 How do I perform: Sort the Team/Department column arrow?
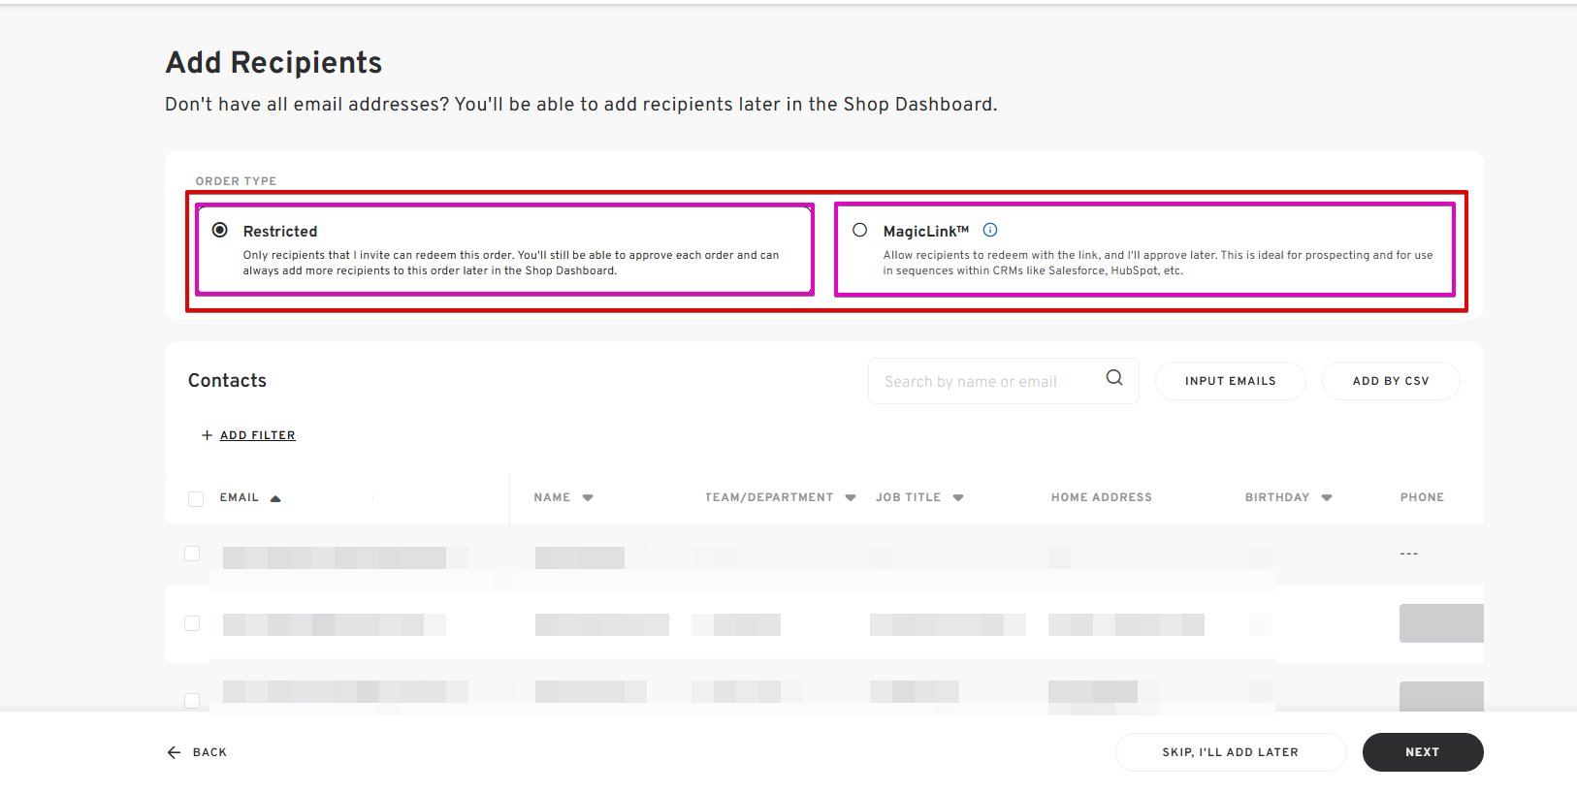click(851, 497)
